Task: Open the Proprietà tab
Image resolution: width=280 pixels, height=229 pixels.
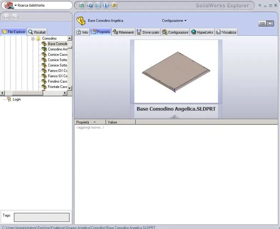Action: (x=101, y=32)
